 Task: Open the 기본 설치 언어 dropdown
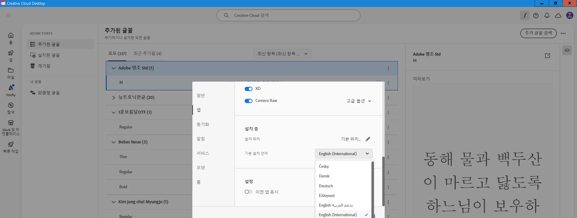(344, 154)
